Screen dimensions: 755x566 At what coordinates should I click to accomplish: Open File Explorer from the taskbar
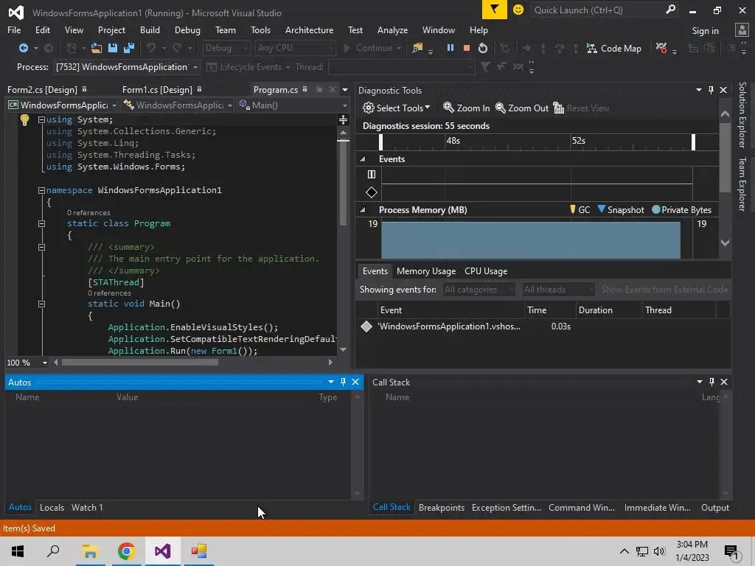coord(90,551)
